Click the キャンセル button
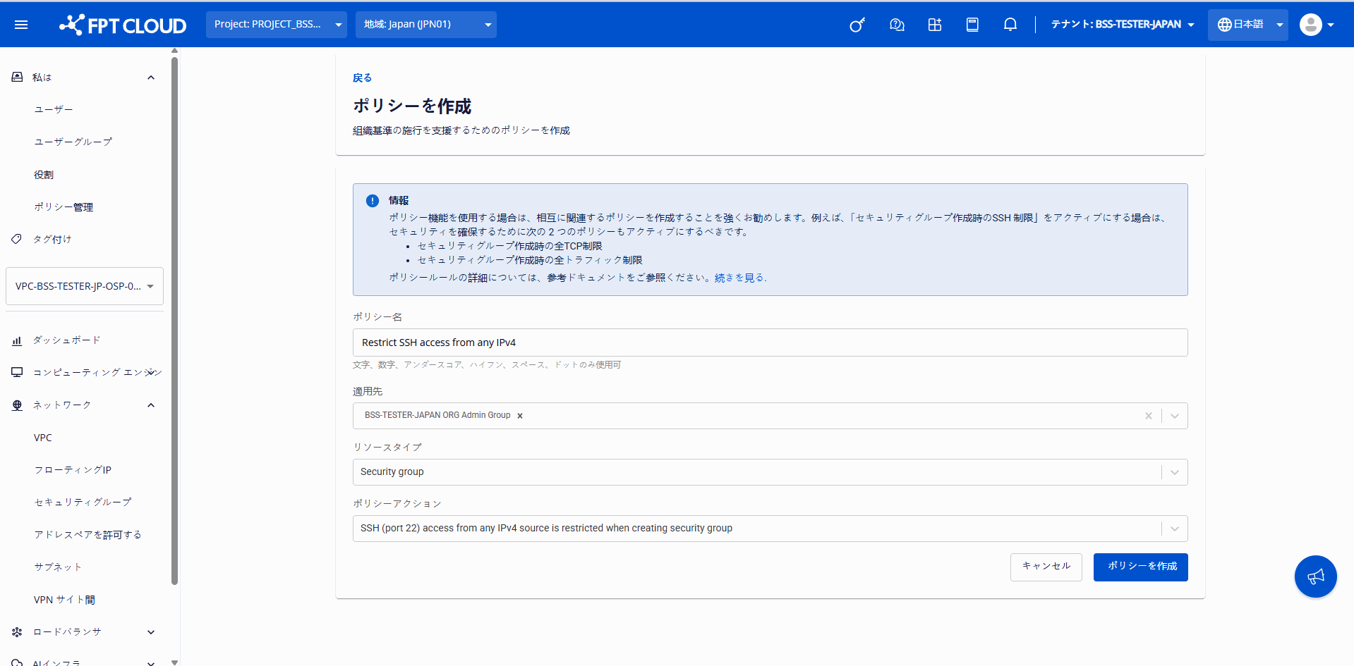The width and height of the screenshot is (1354, 666). pos(1046,567)
